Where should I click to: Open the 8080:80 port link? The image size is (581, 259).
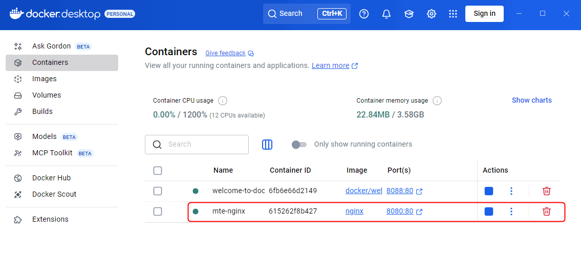pyautogui.click(x=400, y=211)
